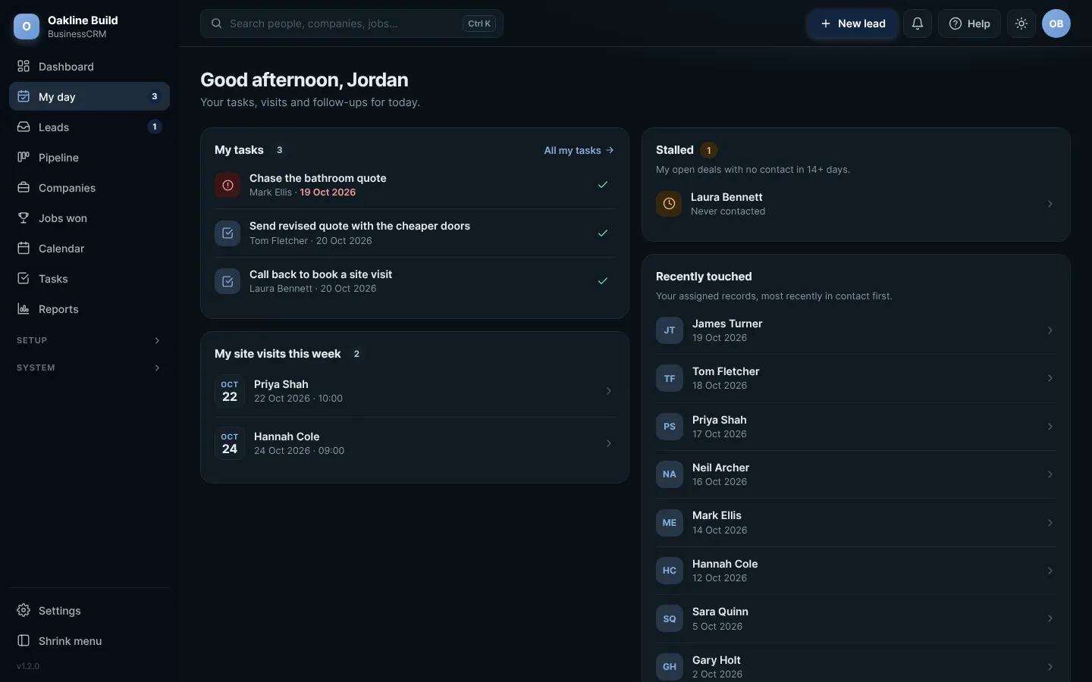Open the OB user avatar menu
This screenshot has height=682, width=1092.
pyautogui.click(x=1056, y=23)
